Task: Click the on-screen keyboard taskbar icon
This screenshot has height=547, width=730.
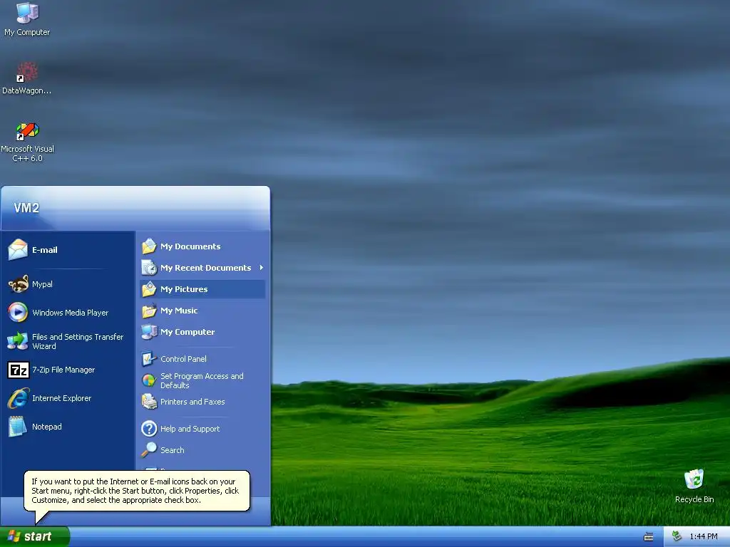Action: pyautogui.click(x=649, y=537)
